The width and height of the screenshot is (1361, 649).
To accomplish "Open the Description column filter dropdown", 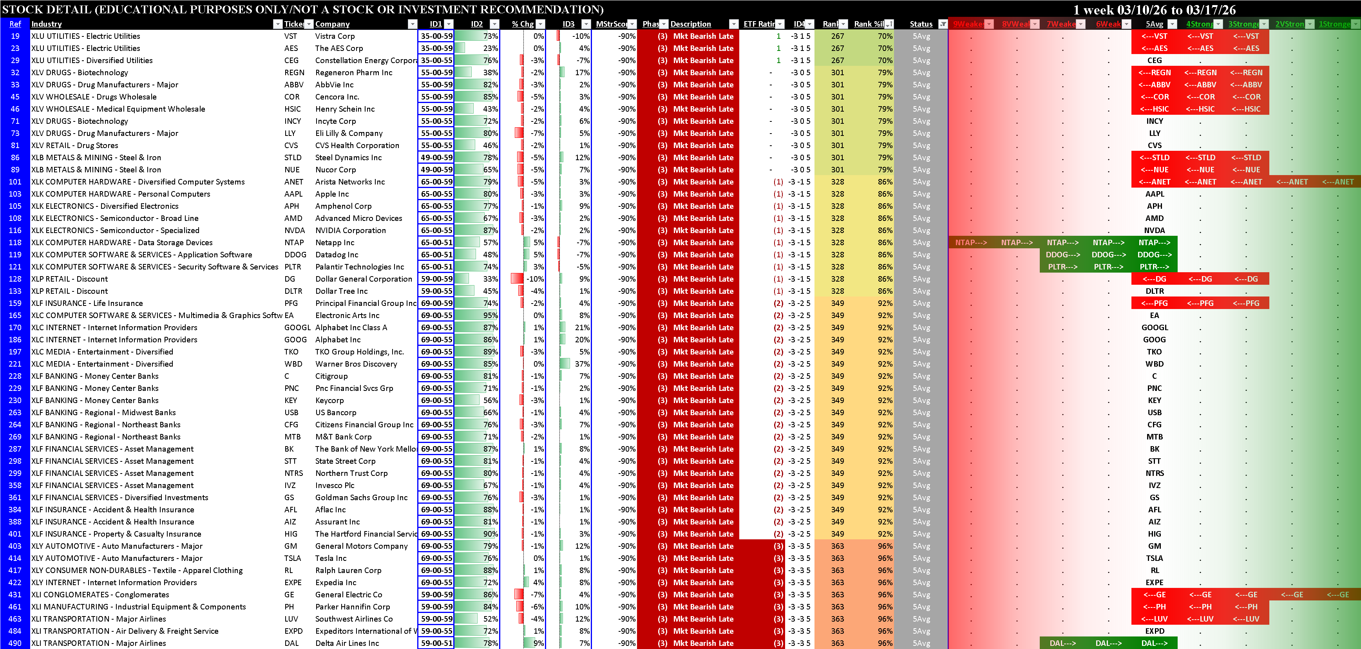I will 733,24.
